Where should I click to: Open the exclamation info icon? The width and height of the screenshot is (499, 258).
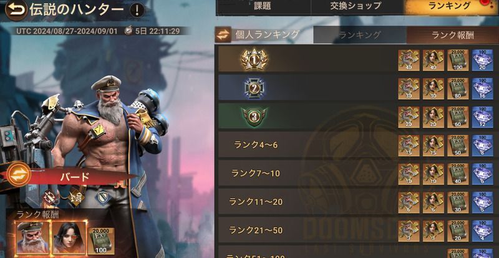[137, 11]
